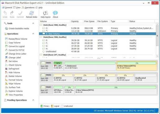Choose Create bootable media tool

pyautogui.click(x=17, y=29)
